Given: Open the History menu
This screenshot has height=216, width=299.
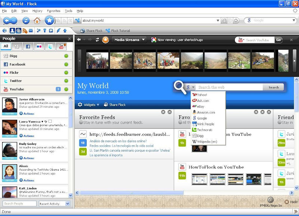Looking at the screenshot, I should pos(37,11).
